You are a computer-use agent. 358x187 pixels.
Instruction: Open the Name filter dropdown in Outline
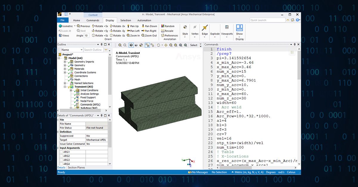81,50
